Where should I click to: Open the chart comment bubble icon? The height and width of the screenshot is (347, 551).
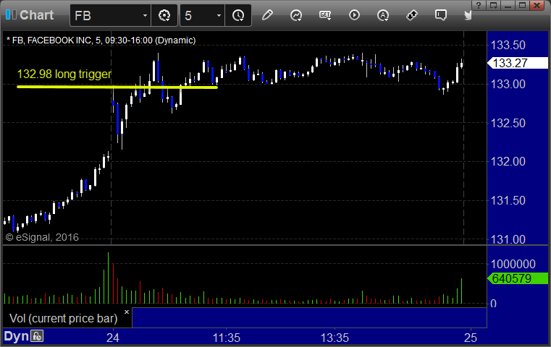pos(441,15)
